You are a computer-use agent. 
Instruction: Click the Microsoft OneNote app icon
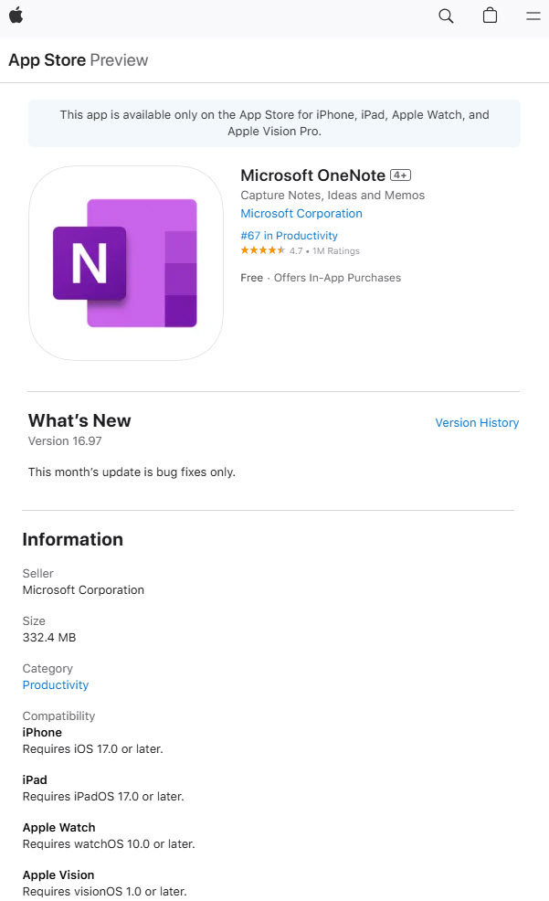click(126, 263)
